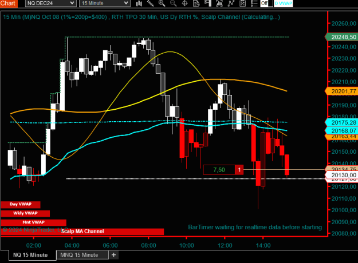This screenshot has height=263, width=358.
Task: Click the chart title indicator label text
Action: [x=141, y=17]
